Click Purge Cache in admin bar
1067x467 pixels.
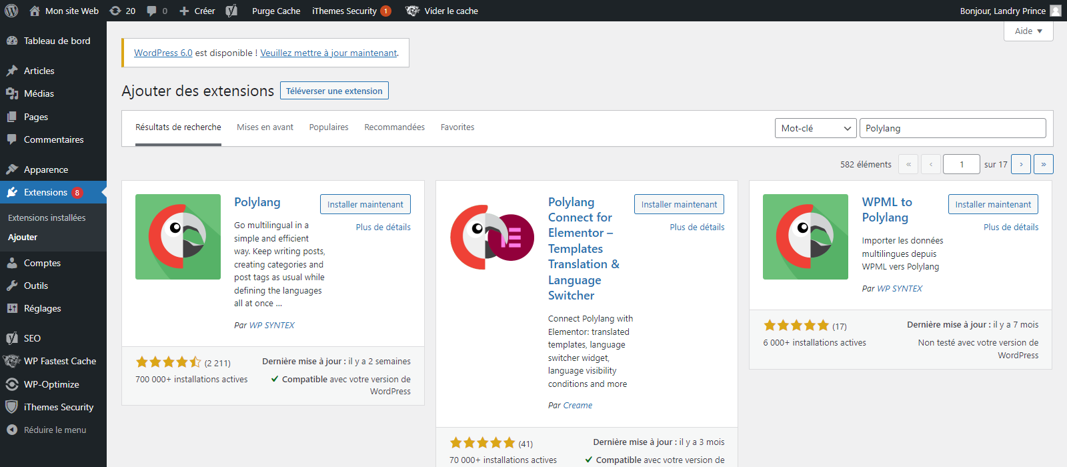click(x=276, y=11)
